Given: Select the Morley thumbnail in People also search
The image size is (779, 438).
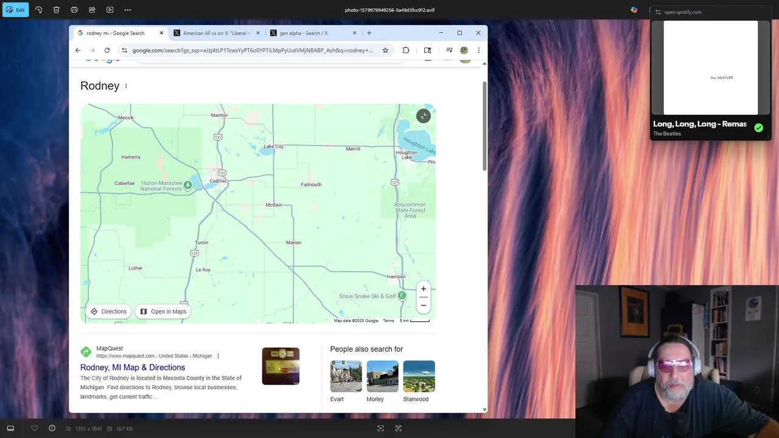Looking at the screenshot, I should coord(382,377).
